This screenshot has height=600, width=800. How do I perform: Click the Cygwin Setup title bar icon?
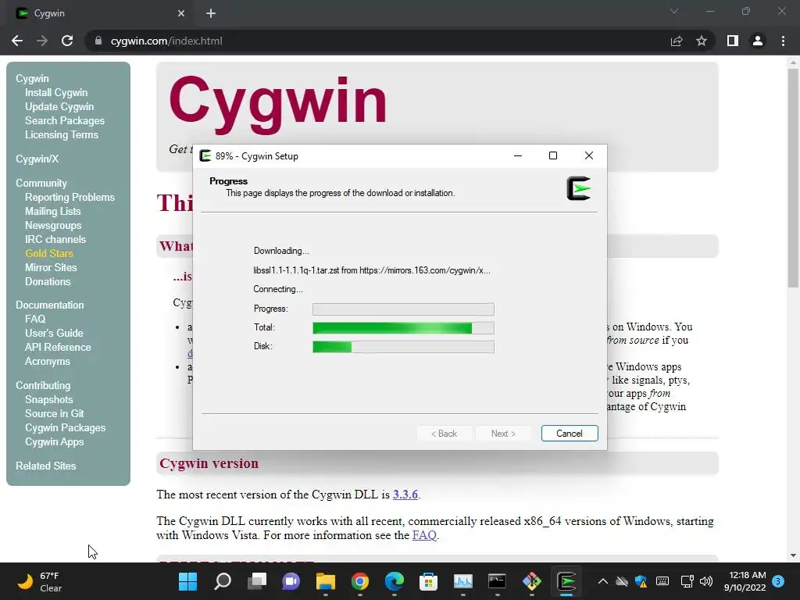click(x=205, y=156)
